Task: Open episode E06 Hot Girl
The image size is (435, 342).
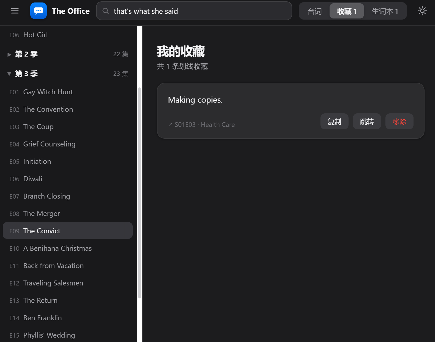Action: click(x=68, y=35)
